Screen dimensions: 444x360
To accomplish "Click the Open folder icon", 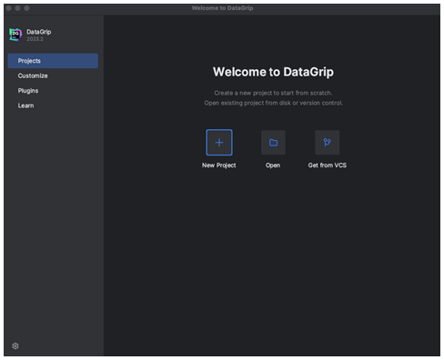I will click(273, 143).
